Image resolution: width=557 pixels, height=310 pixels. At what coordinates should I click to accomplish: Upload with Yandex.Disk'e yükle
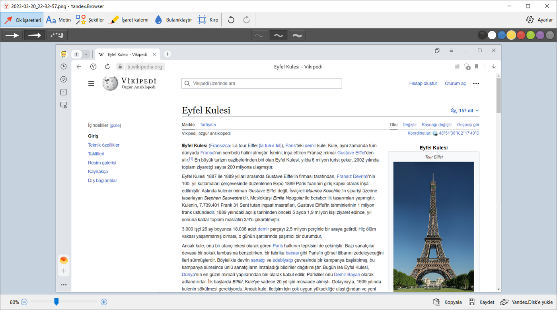click(526, 302)
